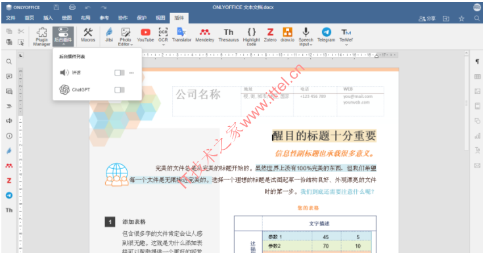The height and width of the screenshot is (253, 483).
Task: Open the Plugin Manager
Action: [41, 36]
